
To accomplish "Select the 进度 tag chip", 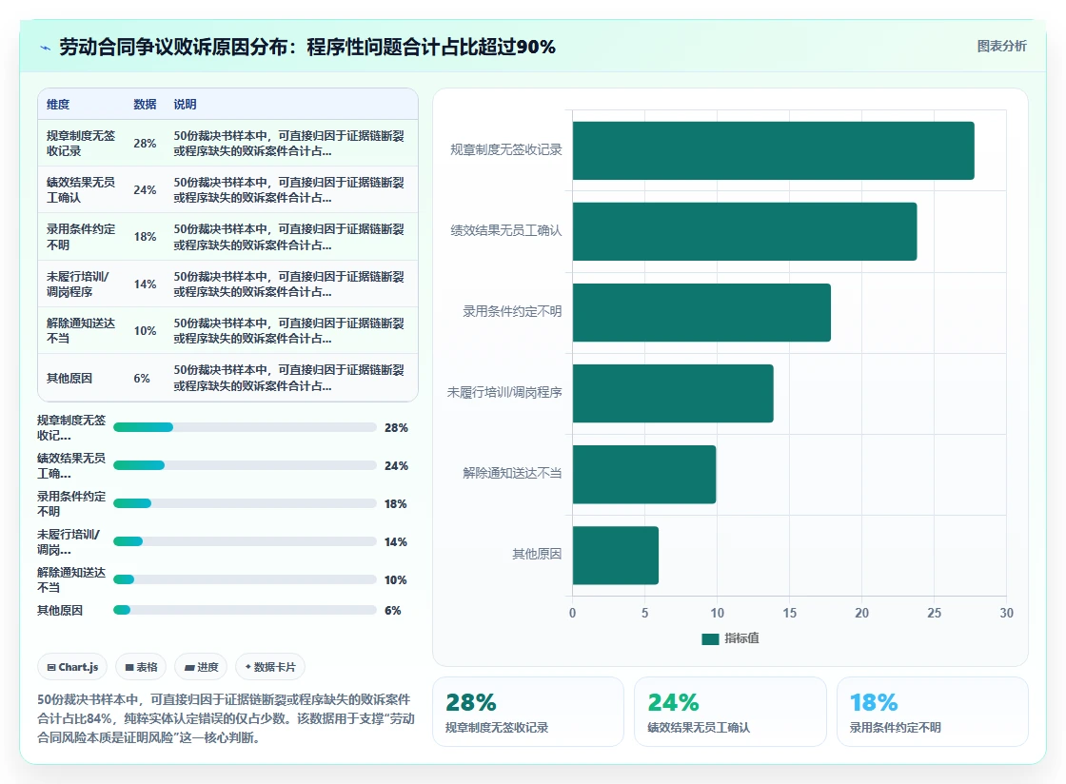I will pyautogui.click(x=201, y=667).
